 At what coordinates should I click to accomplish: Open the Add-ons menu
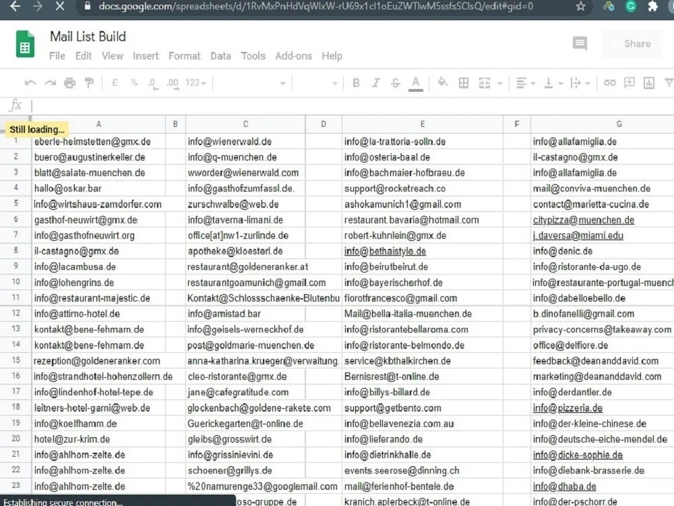point(294,56)
